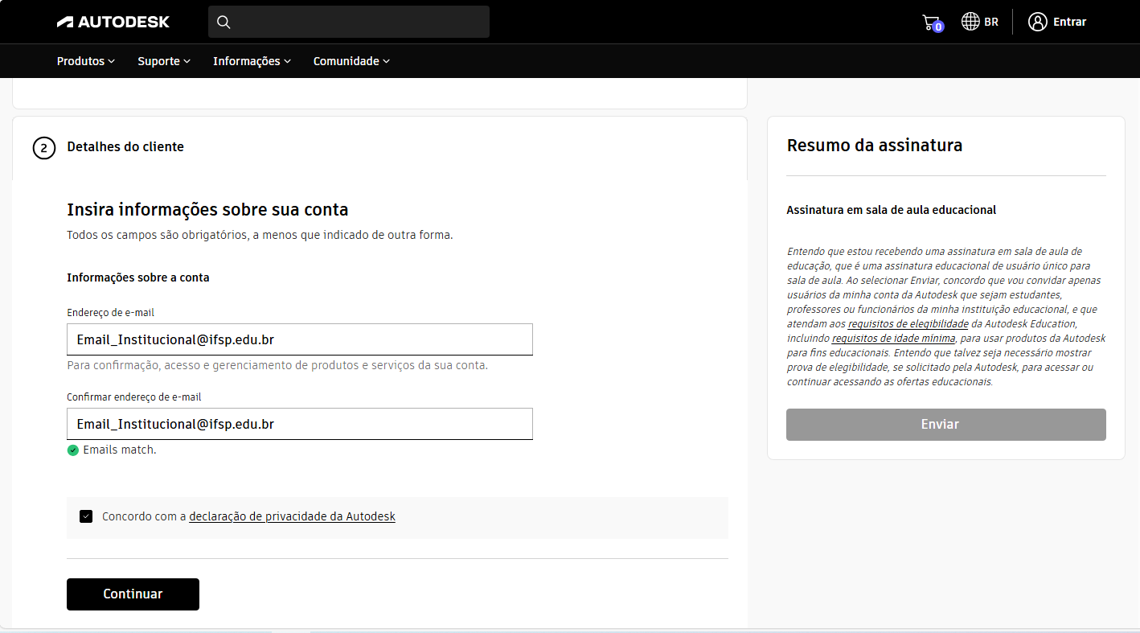Click the 'Todos os campos são obrigatórios' note
The height and width of the screenshot is (633, 1140).
260,236
